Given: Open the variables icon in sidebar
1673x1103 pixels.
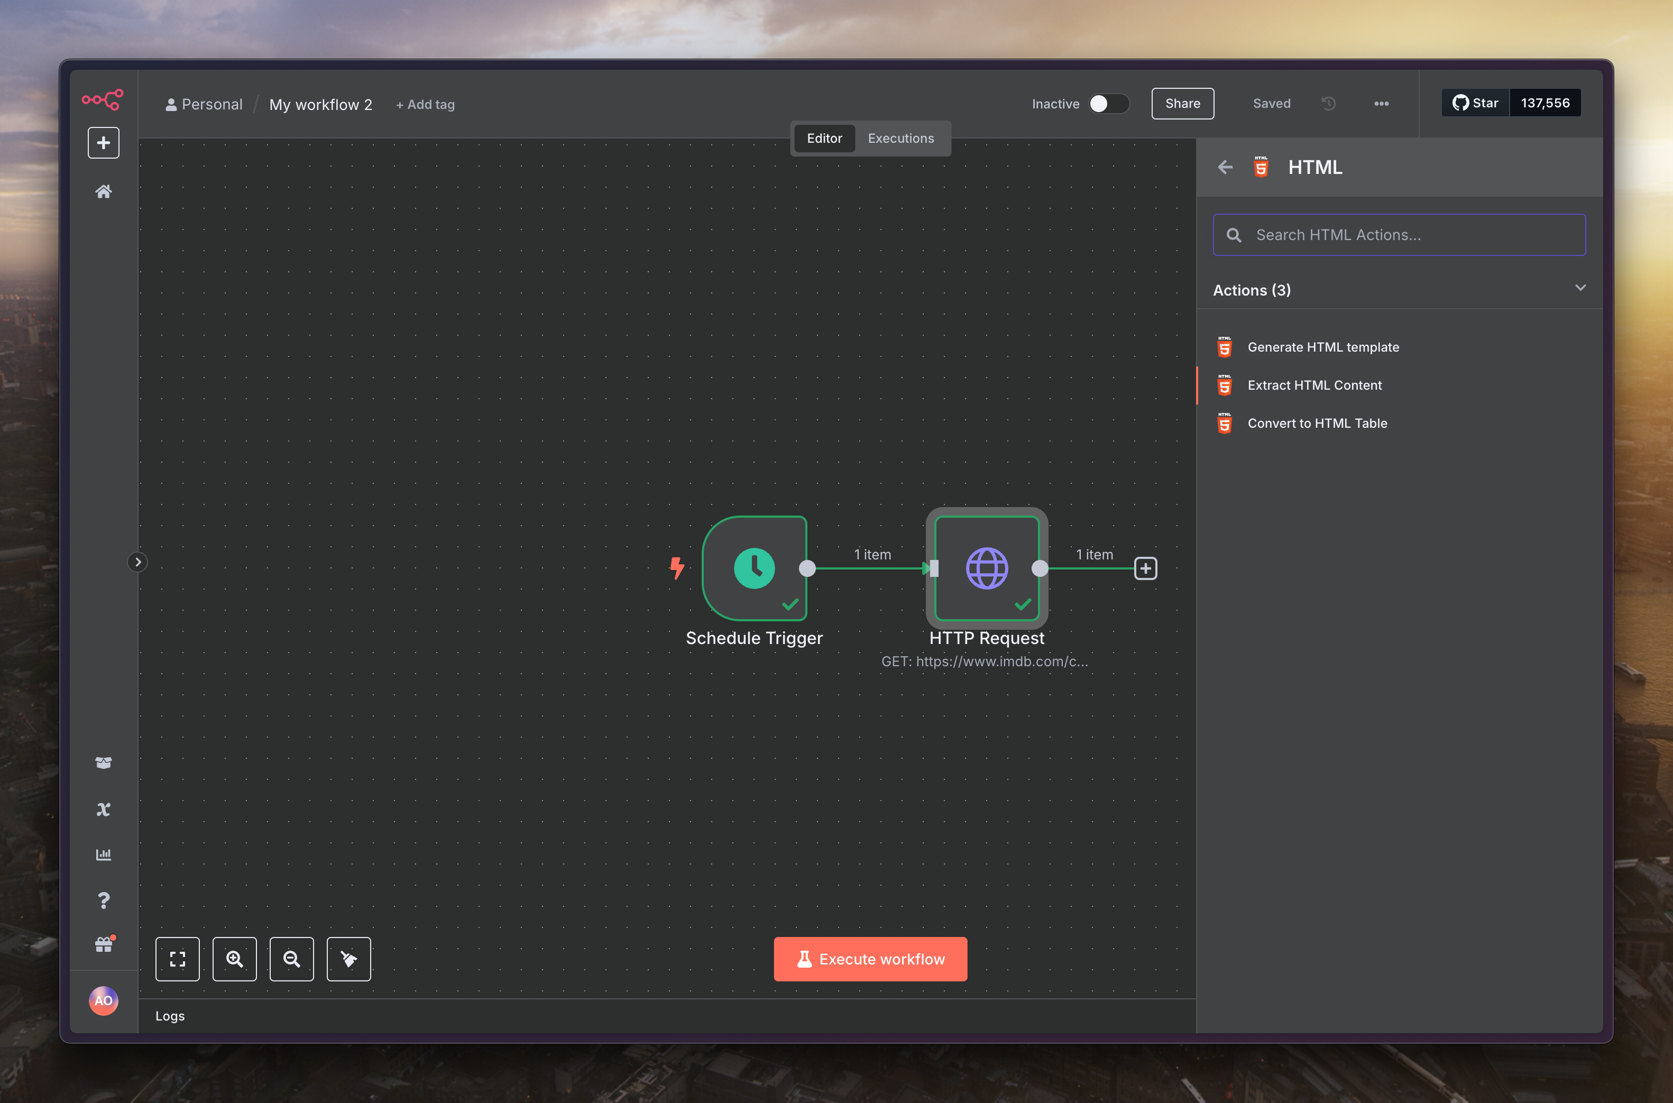Looking at the screenshot, I should (104, 810).
